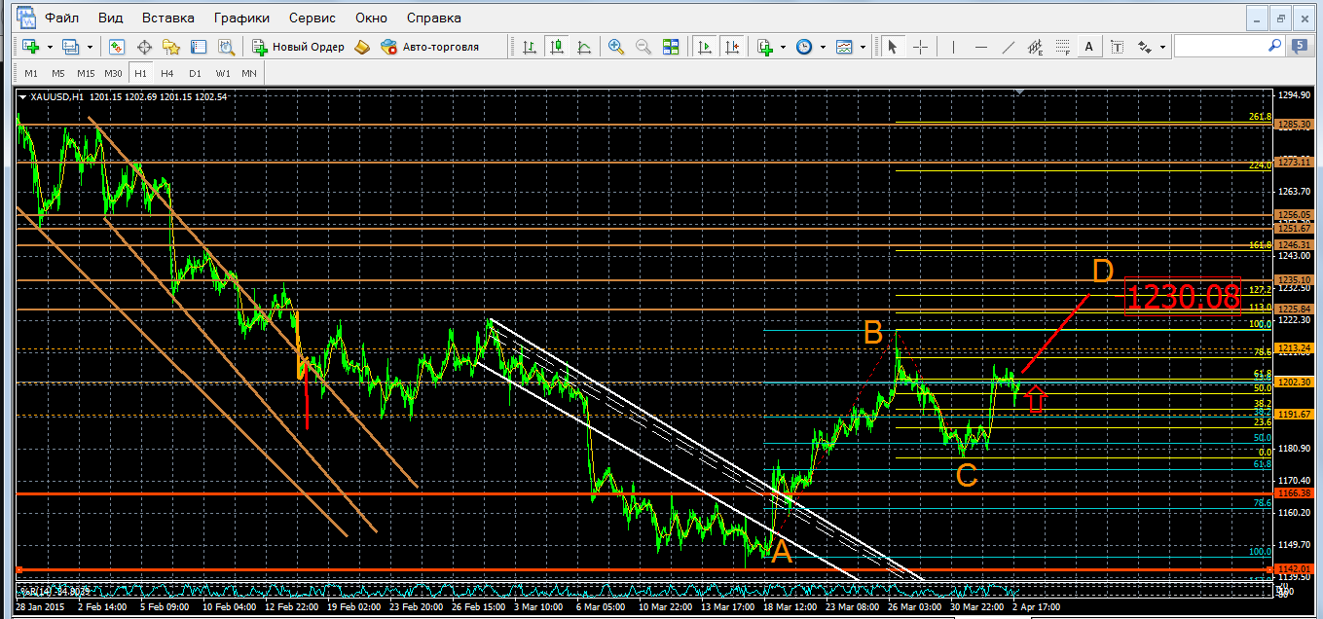Switch to line chart display

point(584,47)
